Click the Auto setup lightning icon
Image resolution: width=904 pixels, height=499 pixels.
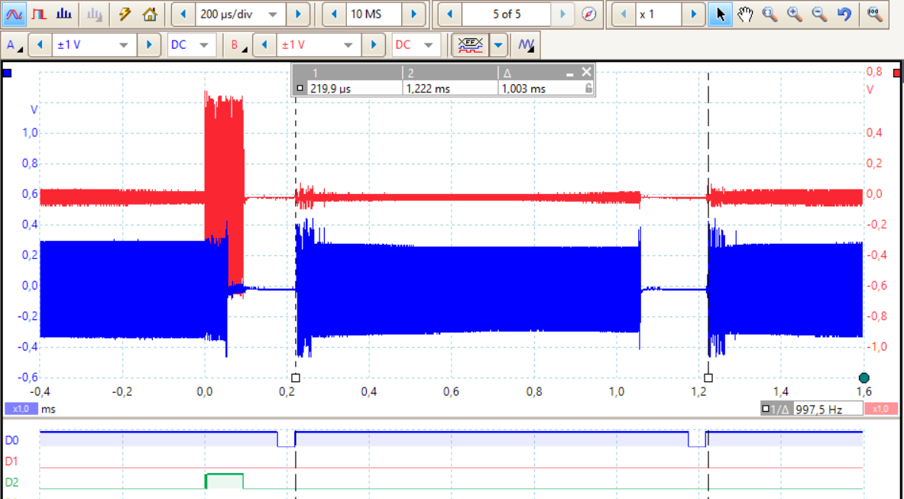click(125, 14)
